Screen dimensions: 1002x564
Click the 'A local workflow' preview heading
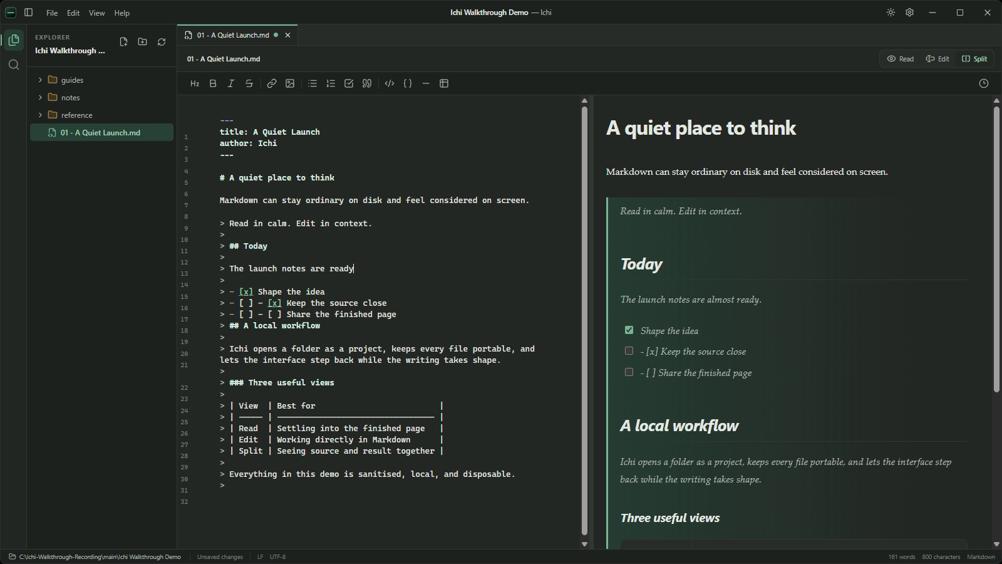click(679, 426)
